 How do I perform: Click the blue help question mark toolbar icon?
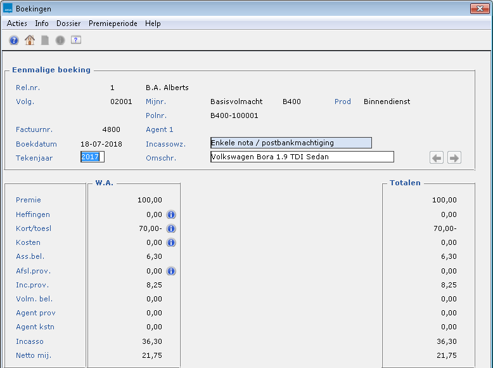click(x=14, y=41)
